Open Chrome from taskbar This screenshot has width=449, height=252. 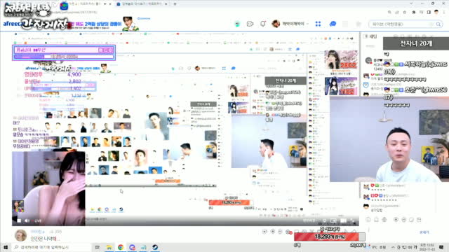tap(121, 247)
